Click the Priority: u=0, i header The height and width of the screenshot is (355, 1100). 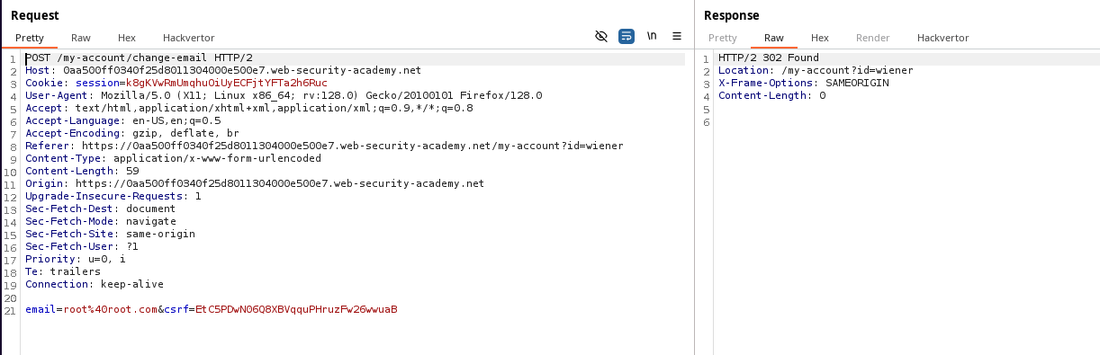76,259
